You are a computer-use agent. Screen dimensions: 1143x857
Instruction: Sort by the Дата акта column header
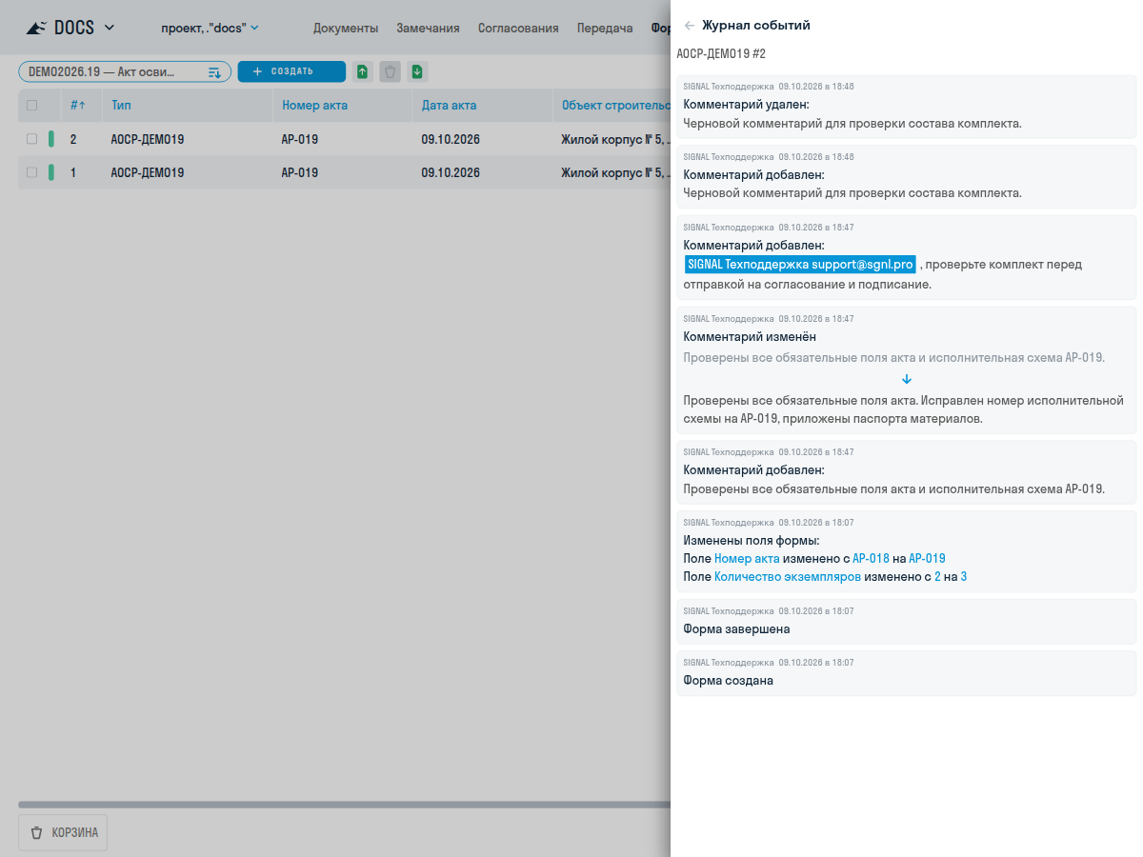coord(449,106)
